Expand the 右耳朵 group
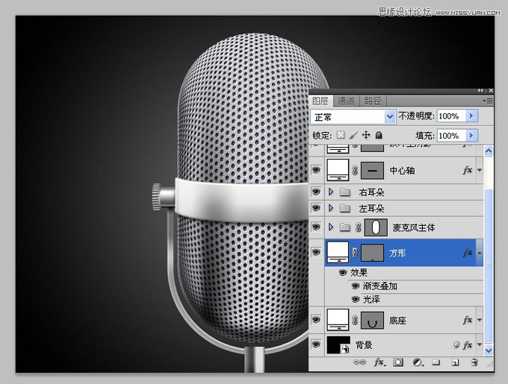 [330, 192]
